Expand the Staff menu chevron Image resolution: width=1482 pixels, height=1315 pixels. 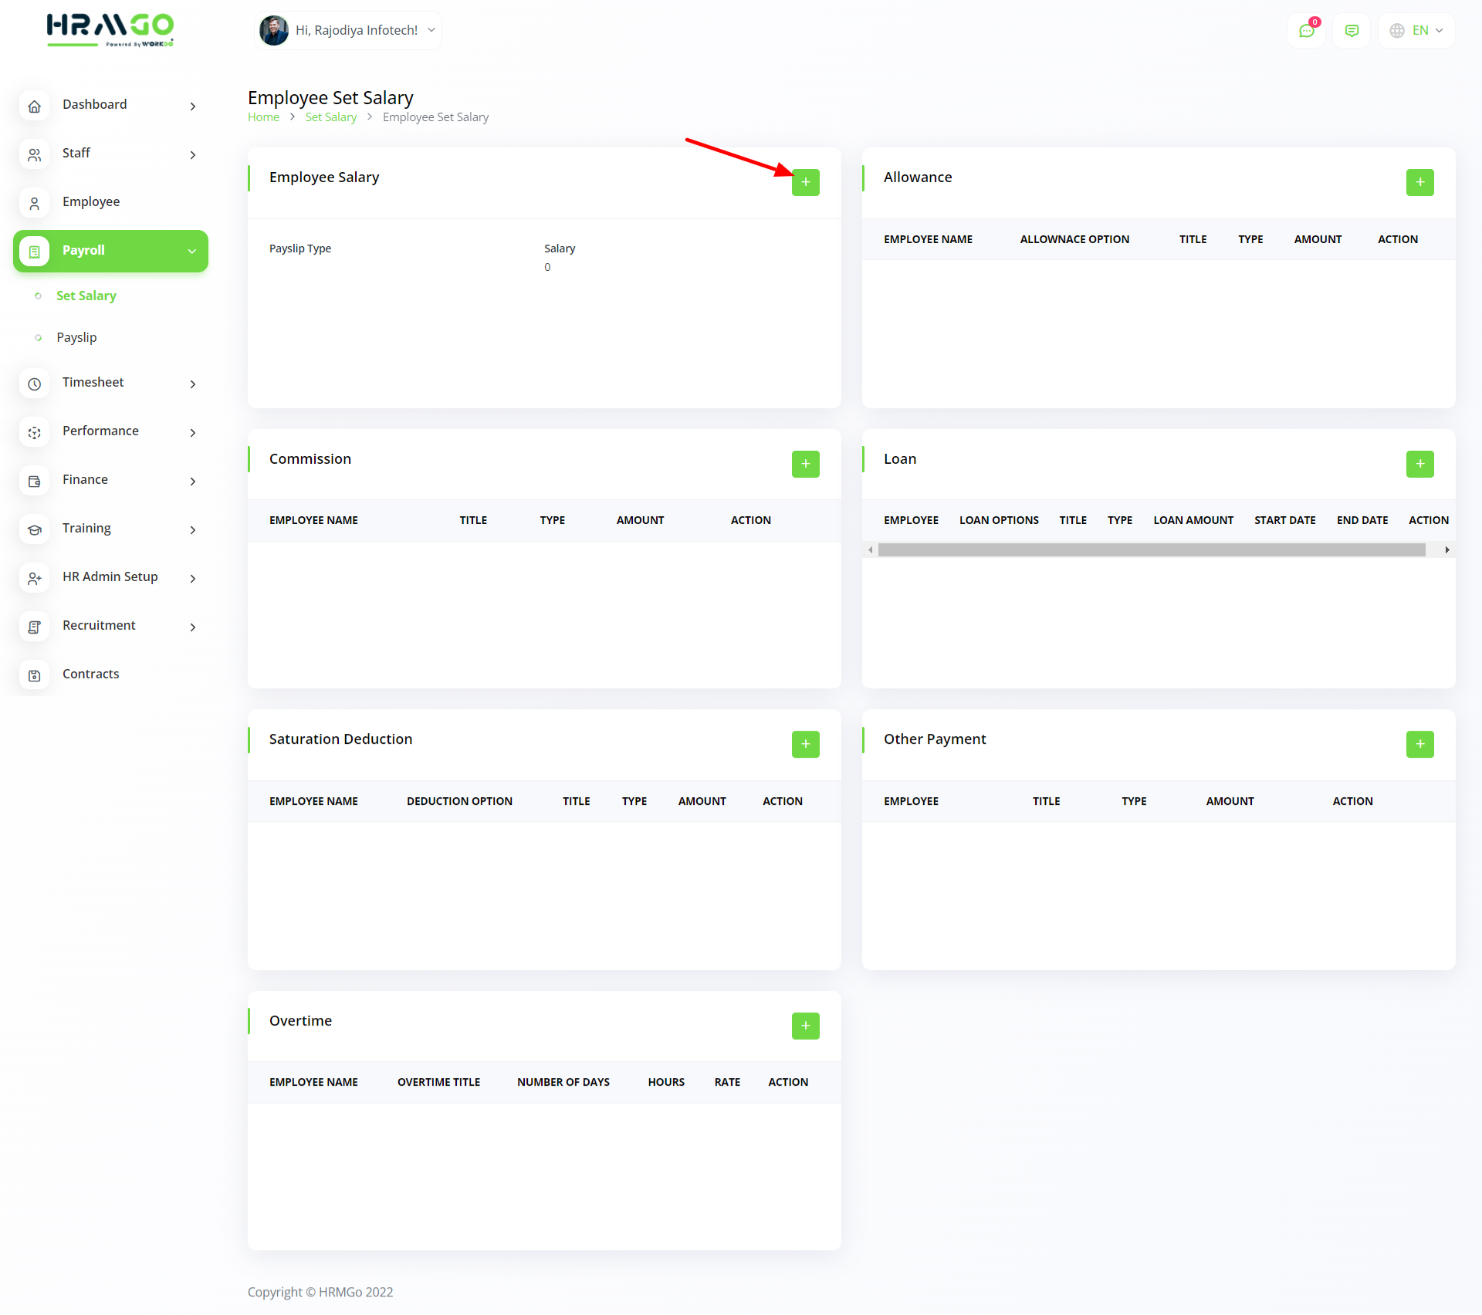tap(193, 155)
